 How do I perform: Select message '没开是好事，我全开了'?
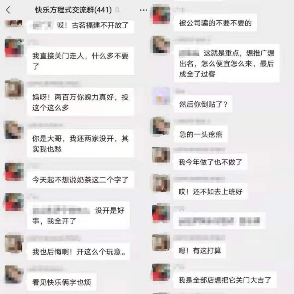(78, 216)
